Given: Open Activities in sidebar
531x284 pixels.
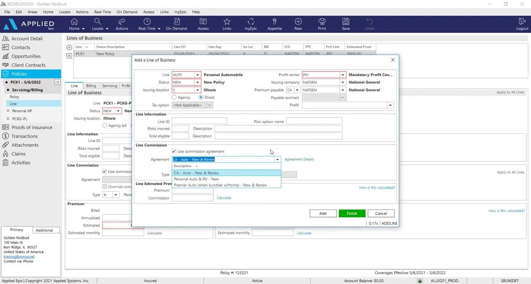Looking at the screenshot, I should 21,163.
